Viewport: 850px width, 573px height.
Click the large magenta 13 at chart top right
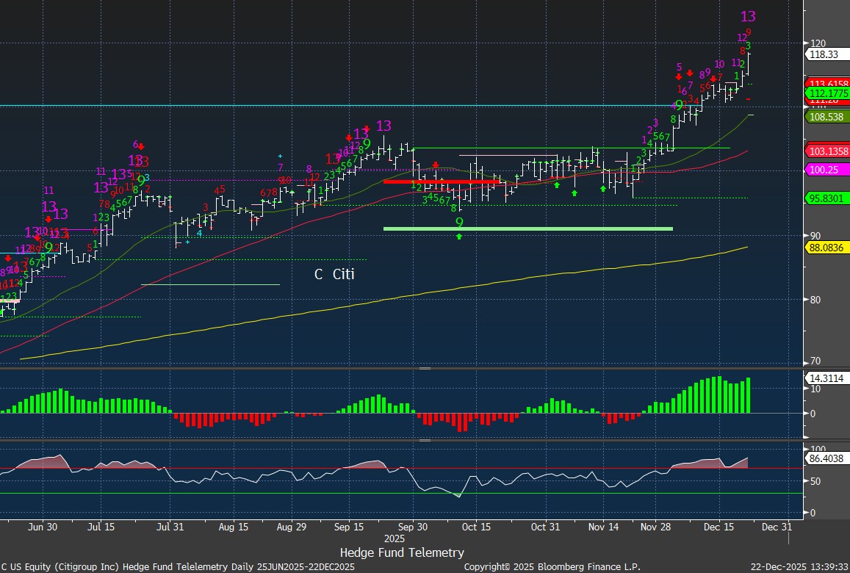[x=748, y=16]
